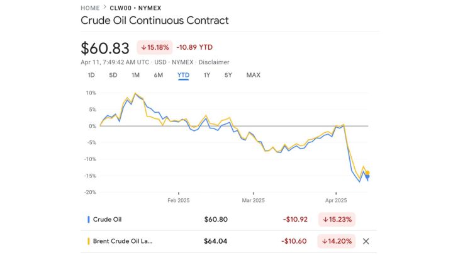This screenshot has height=255, width=453.
Task: Click the blue end-point dot on chart
Action: coord(367,178)
